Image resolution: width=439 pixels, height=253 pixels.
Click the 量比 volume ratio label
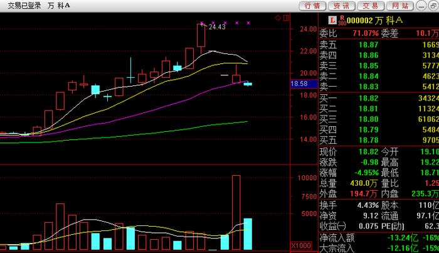[389, 183]
